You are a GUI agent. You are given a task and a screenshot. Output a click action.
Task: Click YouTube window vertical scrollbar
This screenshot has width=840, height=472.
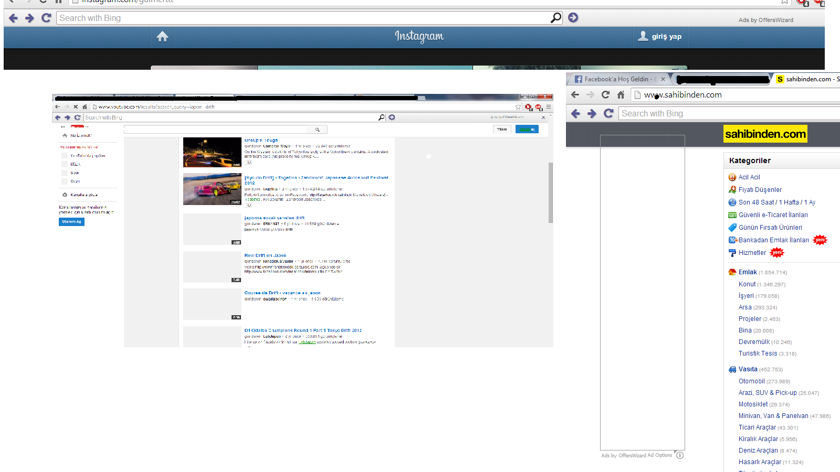tap(551, 192)
